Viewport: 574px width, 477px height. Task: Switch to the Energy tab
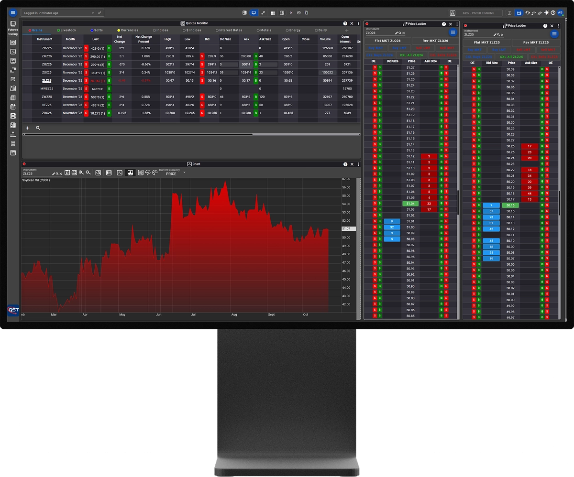(x=293, y=30)
